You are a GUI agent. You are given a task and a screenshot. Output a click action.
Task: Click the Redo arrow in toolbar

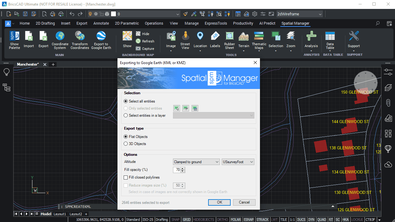point(80,14)
